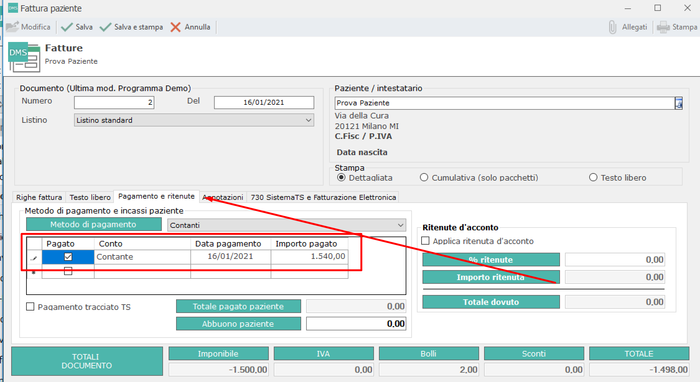Click the Stampa printer icon

tap(663, 27)
